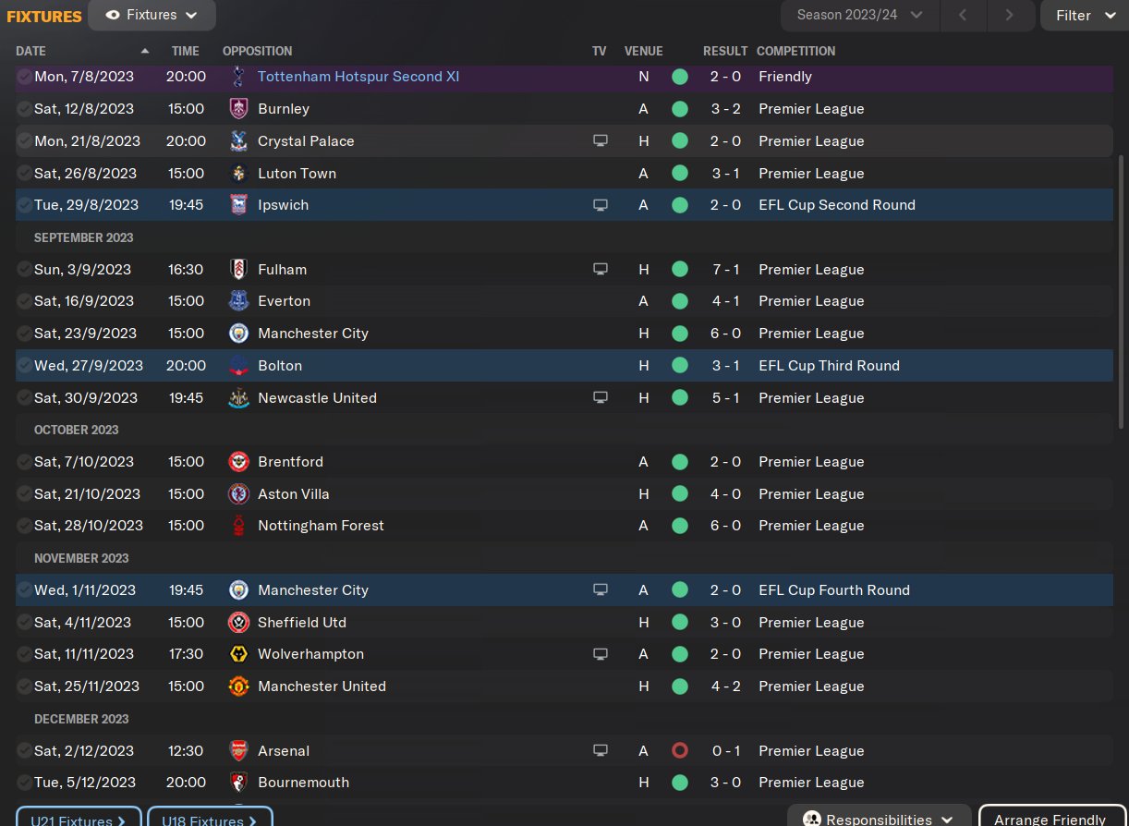This screenshot has width=1129, height=826.
Task: Expand the Season 2023/24 selector
Action: click(860, 15)
